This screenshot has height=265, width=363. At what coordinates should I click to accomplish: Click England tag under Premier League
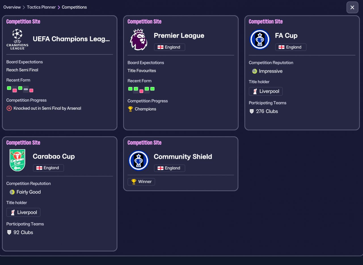click(x=169, y=47)
